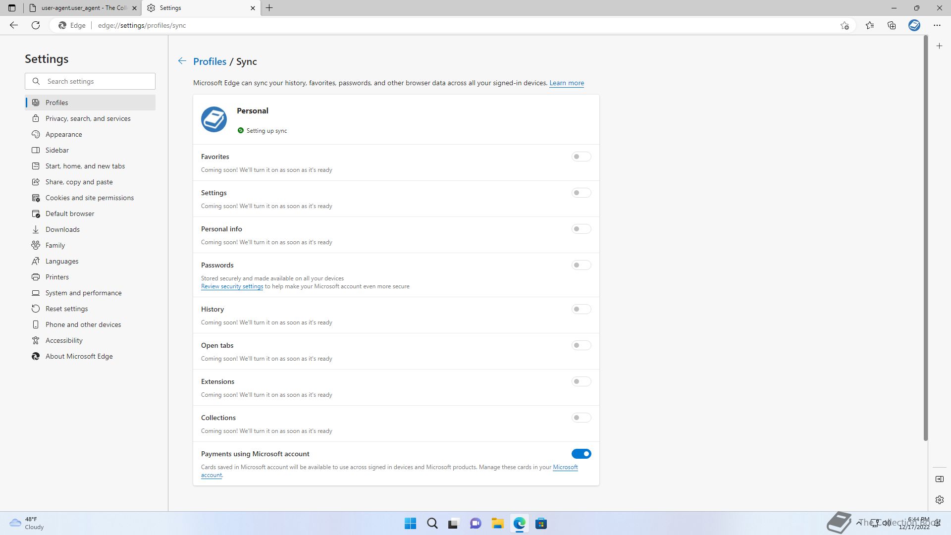This screenshot has height=535, width=951.
Task: Open Windows Start menu
Action: [411, 524]
